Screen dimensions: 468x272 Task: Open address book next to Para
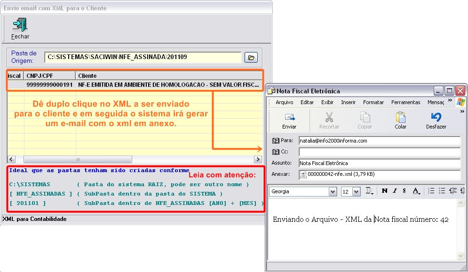(x=276, y=141)
